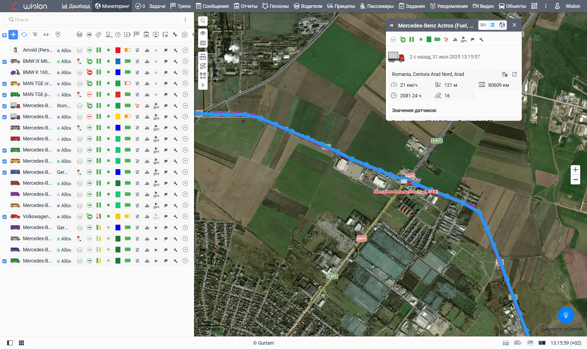Zoom in the map with plus
Image resolution: width=587 pixels, height=349 pixels.
(575, 170)
